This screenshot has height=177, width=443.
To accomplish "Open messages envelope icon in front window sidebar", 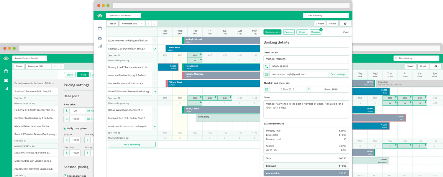I will tap(100, 38).
